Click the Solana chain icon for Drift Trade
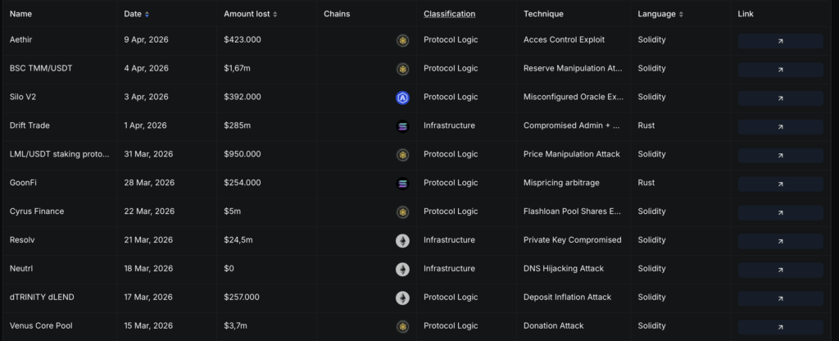 click(402, 126)
